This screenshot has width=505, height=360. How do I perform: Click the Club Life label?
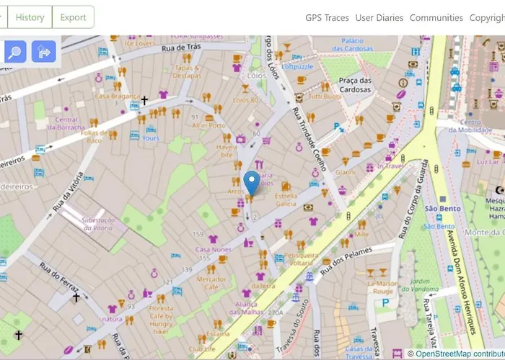[x=202, y=349]
